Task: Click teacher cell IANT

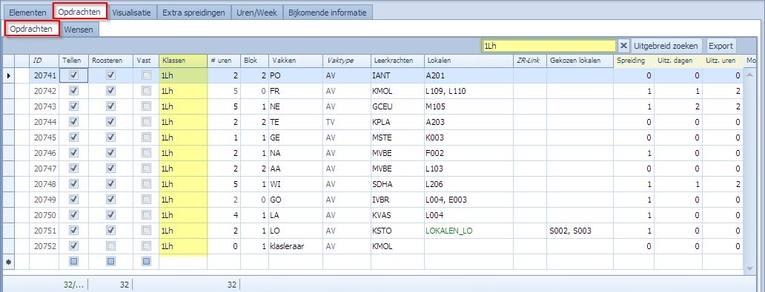Action: pyautogui.click(x=397, y=75)
